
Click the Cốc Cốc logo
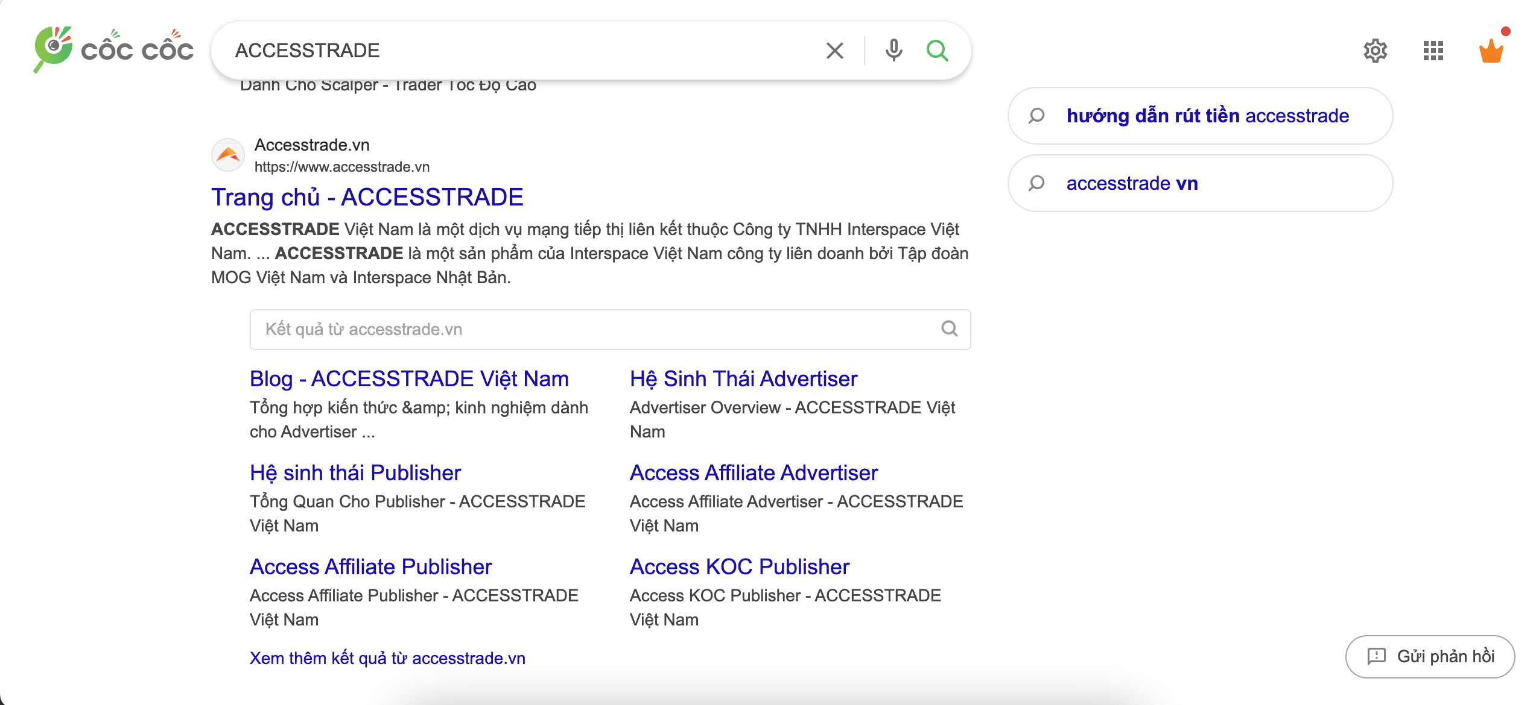113,49
